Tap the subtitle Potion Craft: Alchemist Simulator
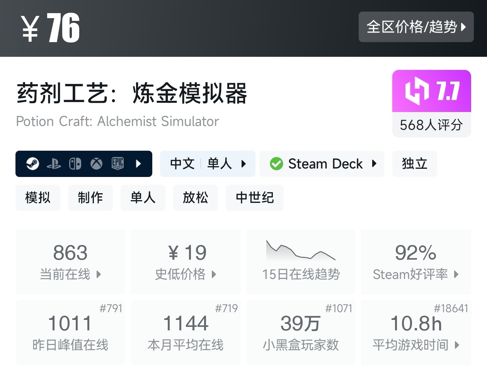 click(117, 121)
